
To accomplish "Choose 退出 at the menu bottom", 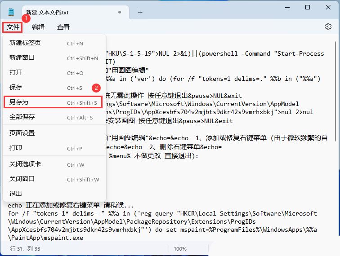I will [54, 194].
